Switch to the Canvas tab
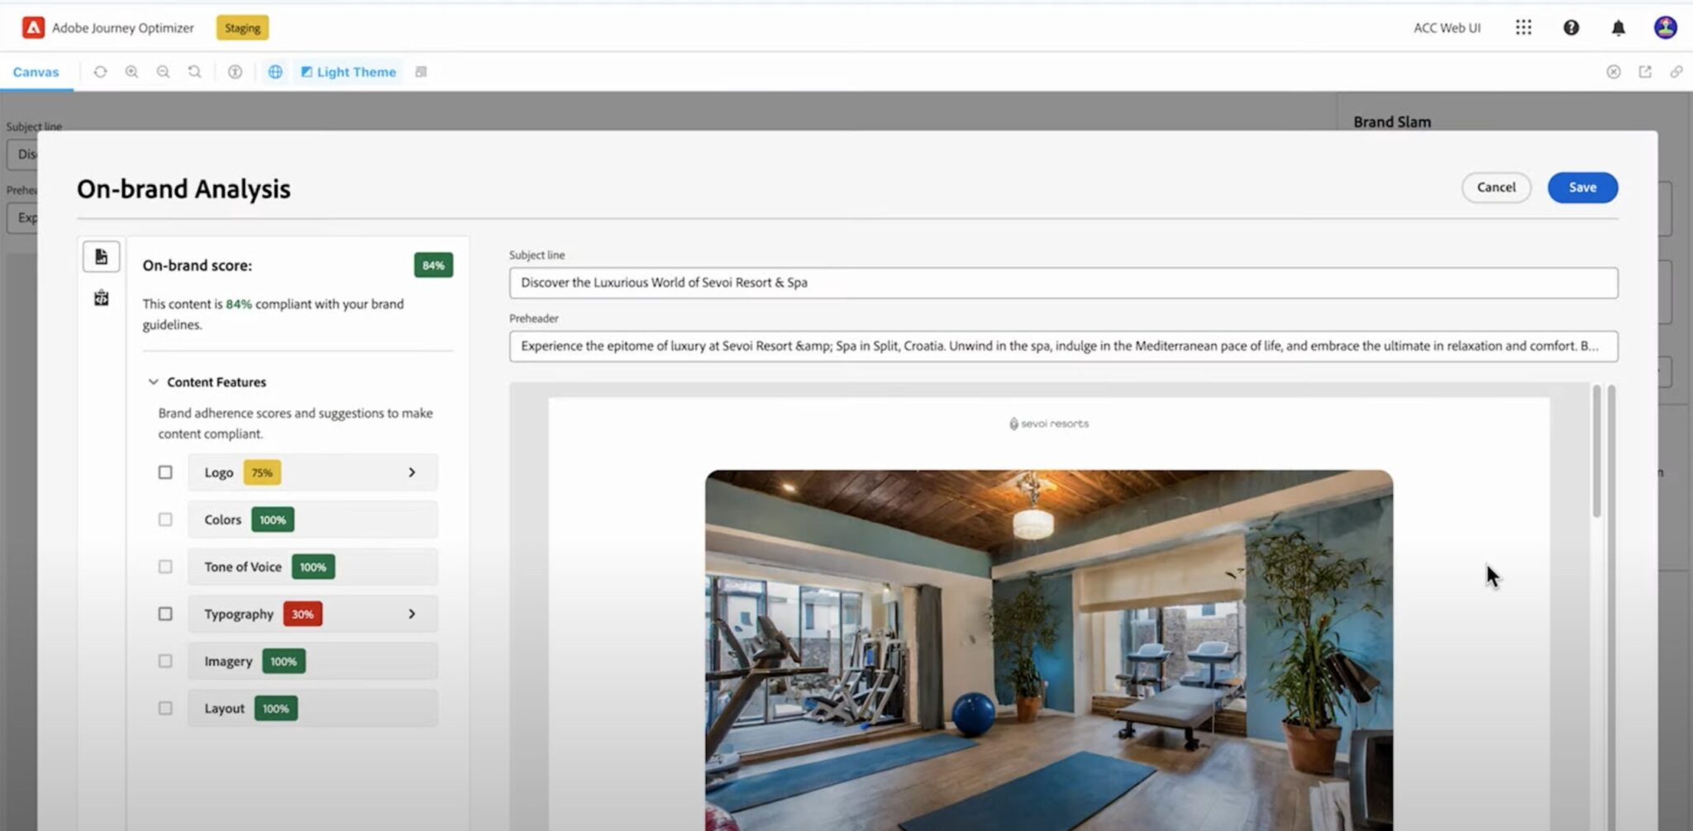Image resolution: width=1693 pixels, height=831 pixels. (36, 72)
